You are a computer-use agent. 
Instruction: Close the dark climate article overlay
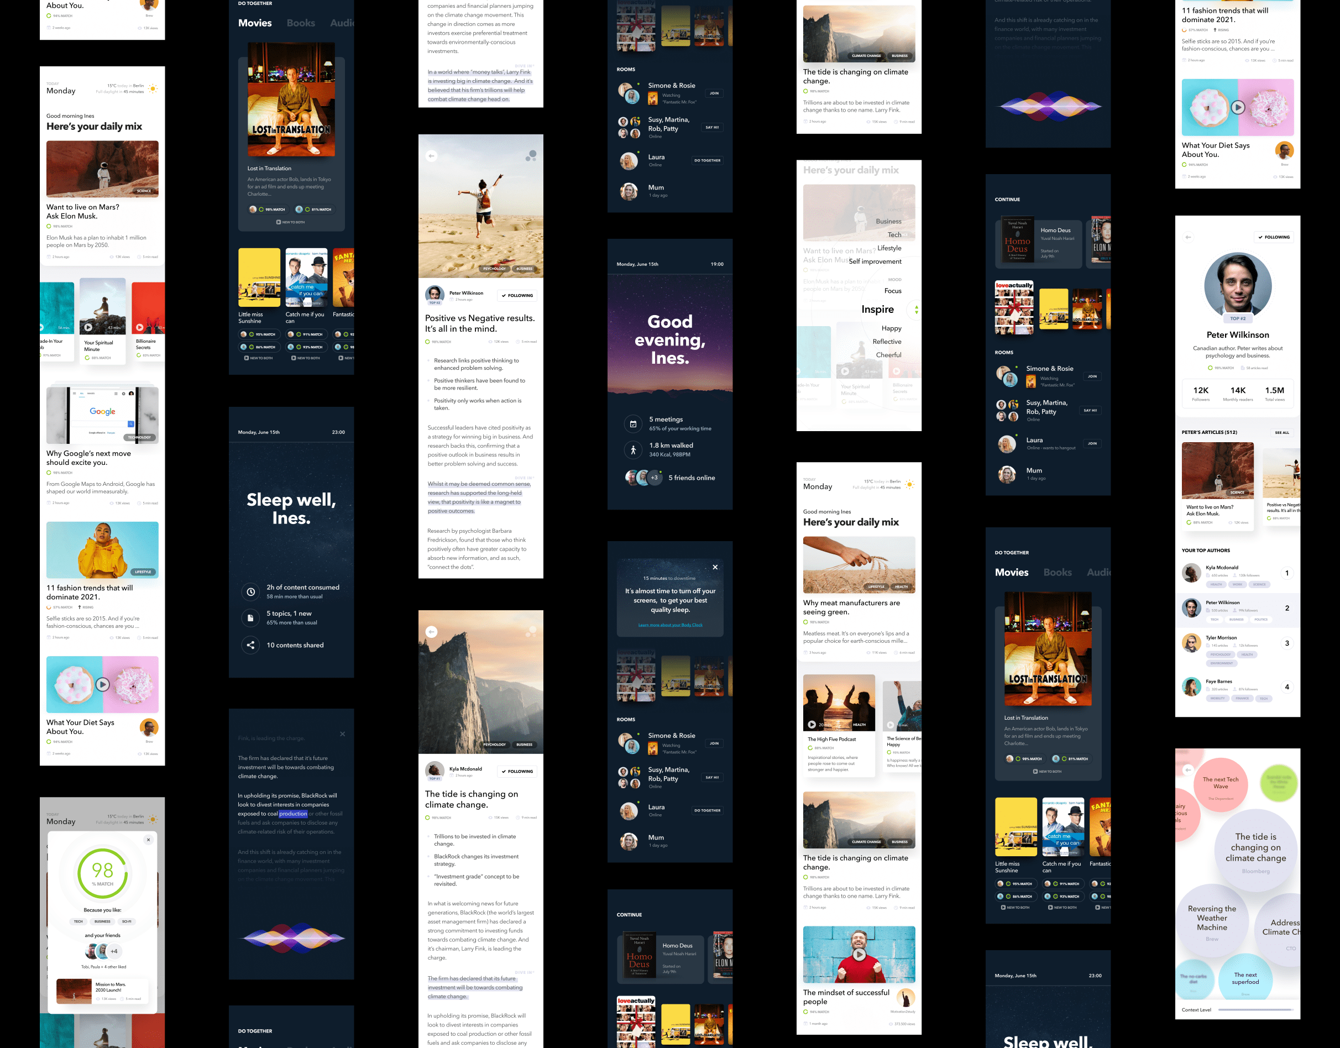342,734
